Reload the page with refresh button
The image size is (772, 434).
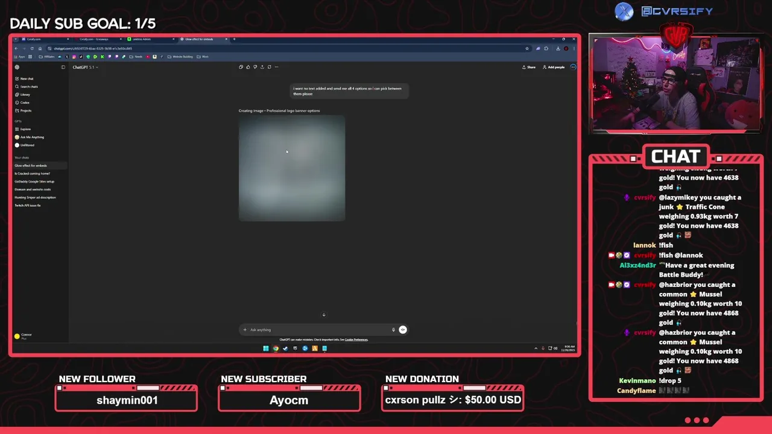[x=32, y=48]
